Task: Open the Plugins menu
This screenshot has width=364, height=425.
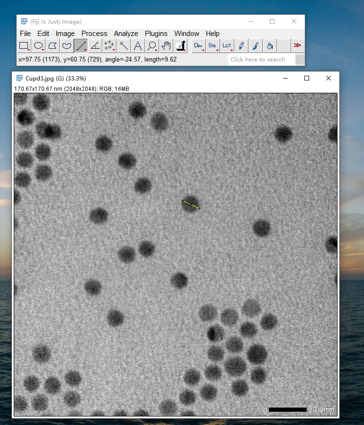Action: [x=156, y=34]
